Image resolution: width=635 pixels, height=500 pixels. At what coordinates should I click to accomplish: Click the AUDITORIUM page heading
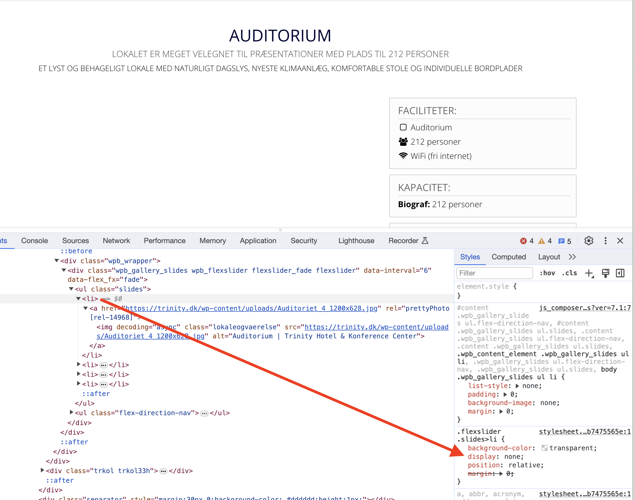click(280, 35)
